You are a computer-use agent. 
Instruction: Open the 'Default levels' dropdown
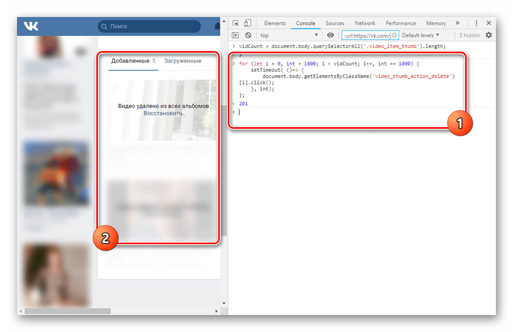(x=420, y=36)
